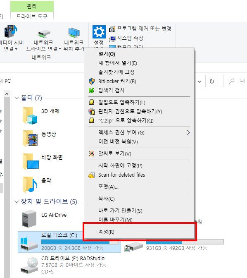
Task: Click the 관리자 권한으로 압축하기 shield icon
Action: (92, 112)
